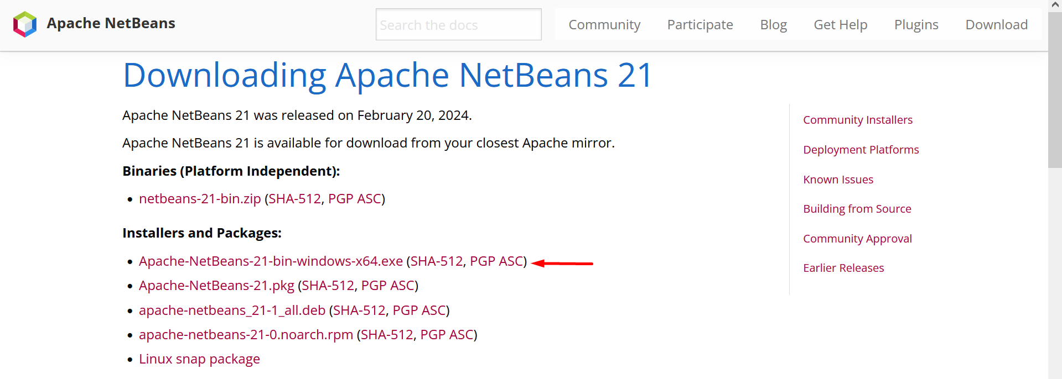Open SHA-512 link for the .pkg file

coord(328,286)
